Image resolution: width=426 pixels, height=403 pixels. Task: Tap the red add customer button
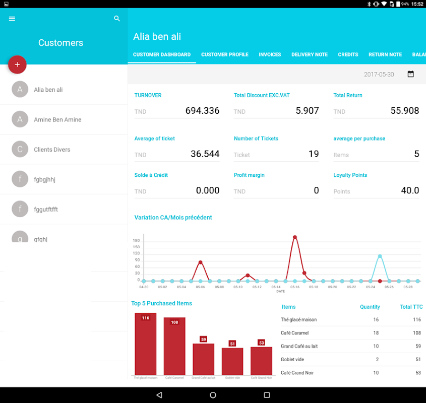pyautogui.click(x=17, y=64)
